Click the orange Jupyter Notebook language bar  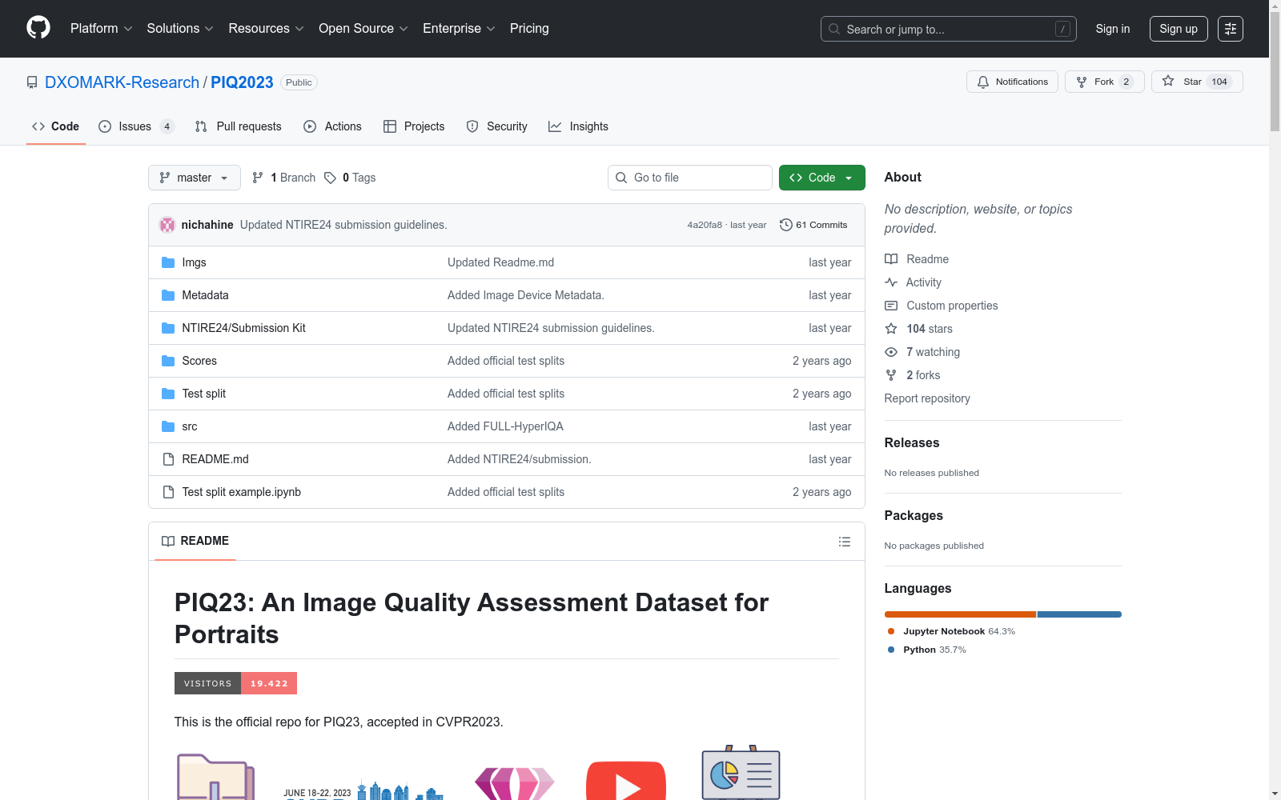tap(959, 614)
